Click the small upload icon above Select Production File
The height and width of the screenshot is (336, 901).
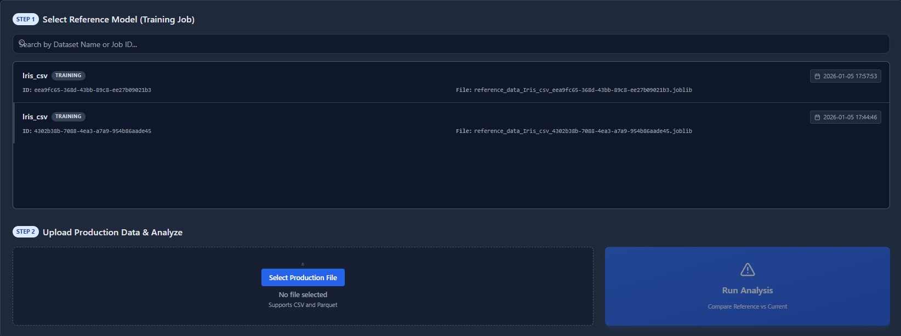303,264
